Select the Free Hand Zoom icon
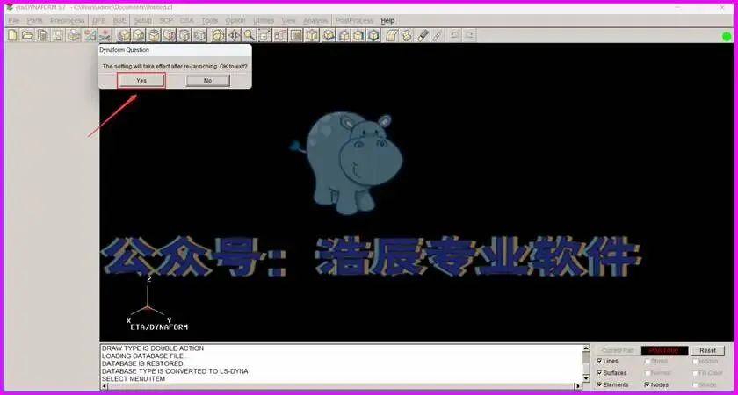This screenshot has width=738, height=395. pos(280,35)
